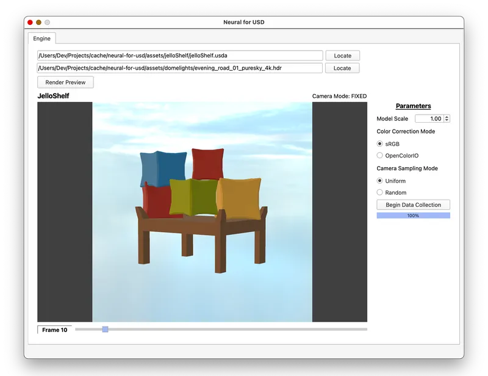488x376 pixels.
Task: Click the Render Preview button
Action: tap(65, 82)
